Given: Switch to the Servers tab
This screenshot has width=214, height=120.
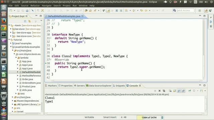Looking at the screenshot, I should (x=79, y=86).
